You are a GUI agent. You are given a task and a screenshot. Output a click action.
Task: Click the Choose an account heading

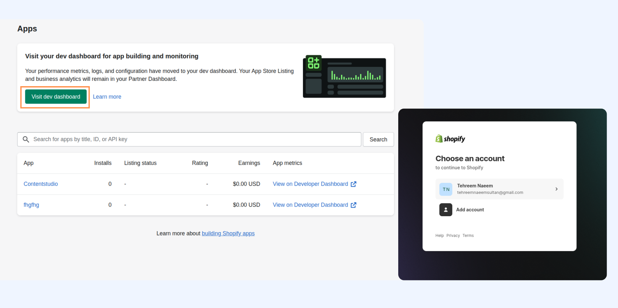(x=470, y=159)
